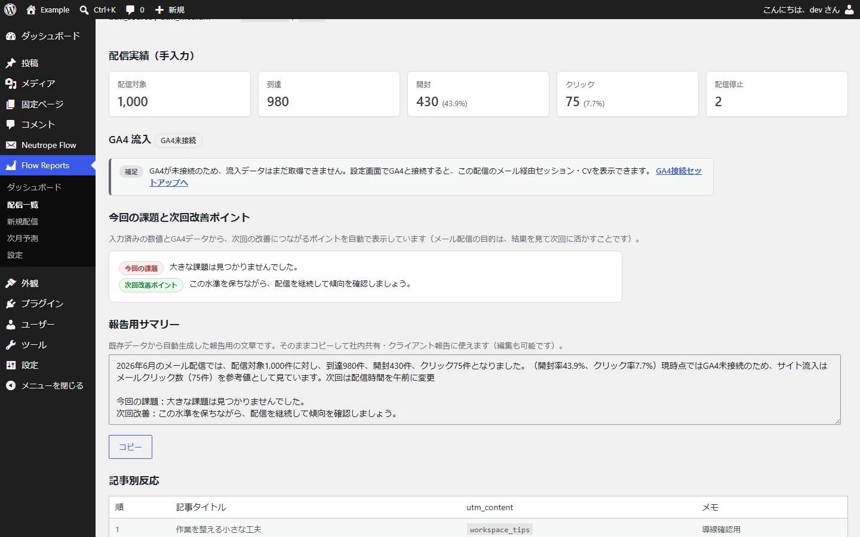
Task: Click the 次回改善ポイント green tag
Action: pos(151,285)
